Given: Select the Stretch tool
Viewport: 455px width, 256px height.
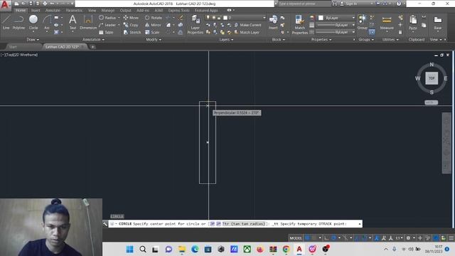Looking at the screenshot, I should 132,32.
